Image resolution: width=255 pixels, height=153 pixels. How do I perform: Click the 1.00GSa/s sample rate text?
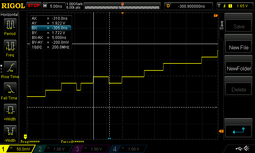(75, 4)
